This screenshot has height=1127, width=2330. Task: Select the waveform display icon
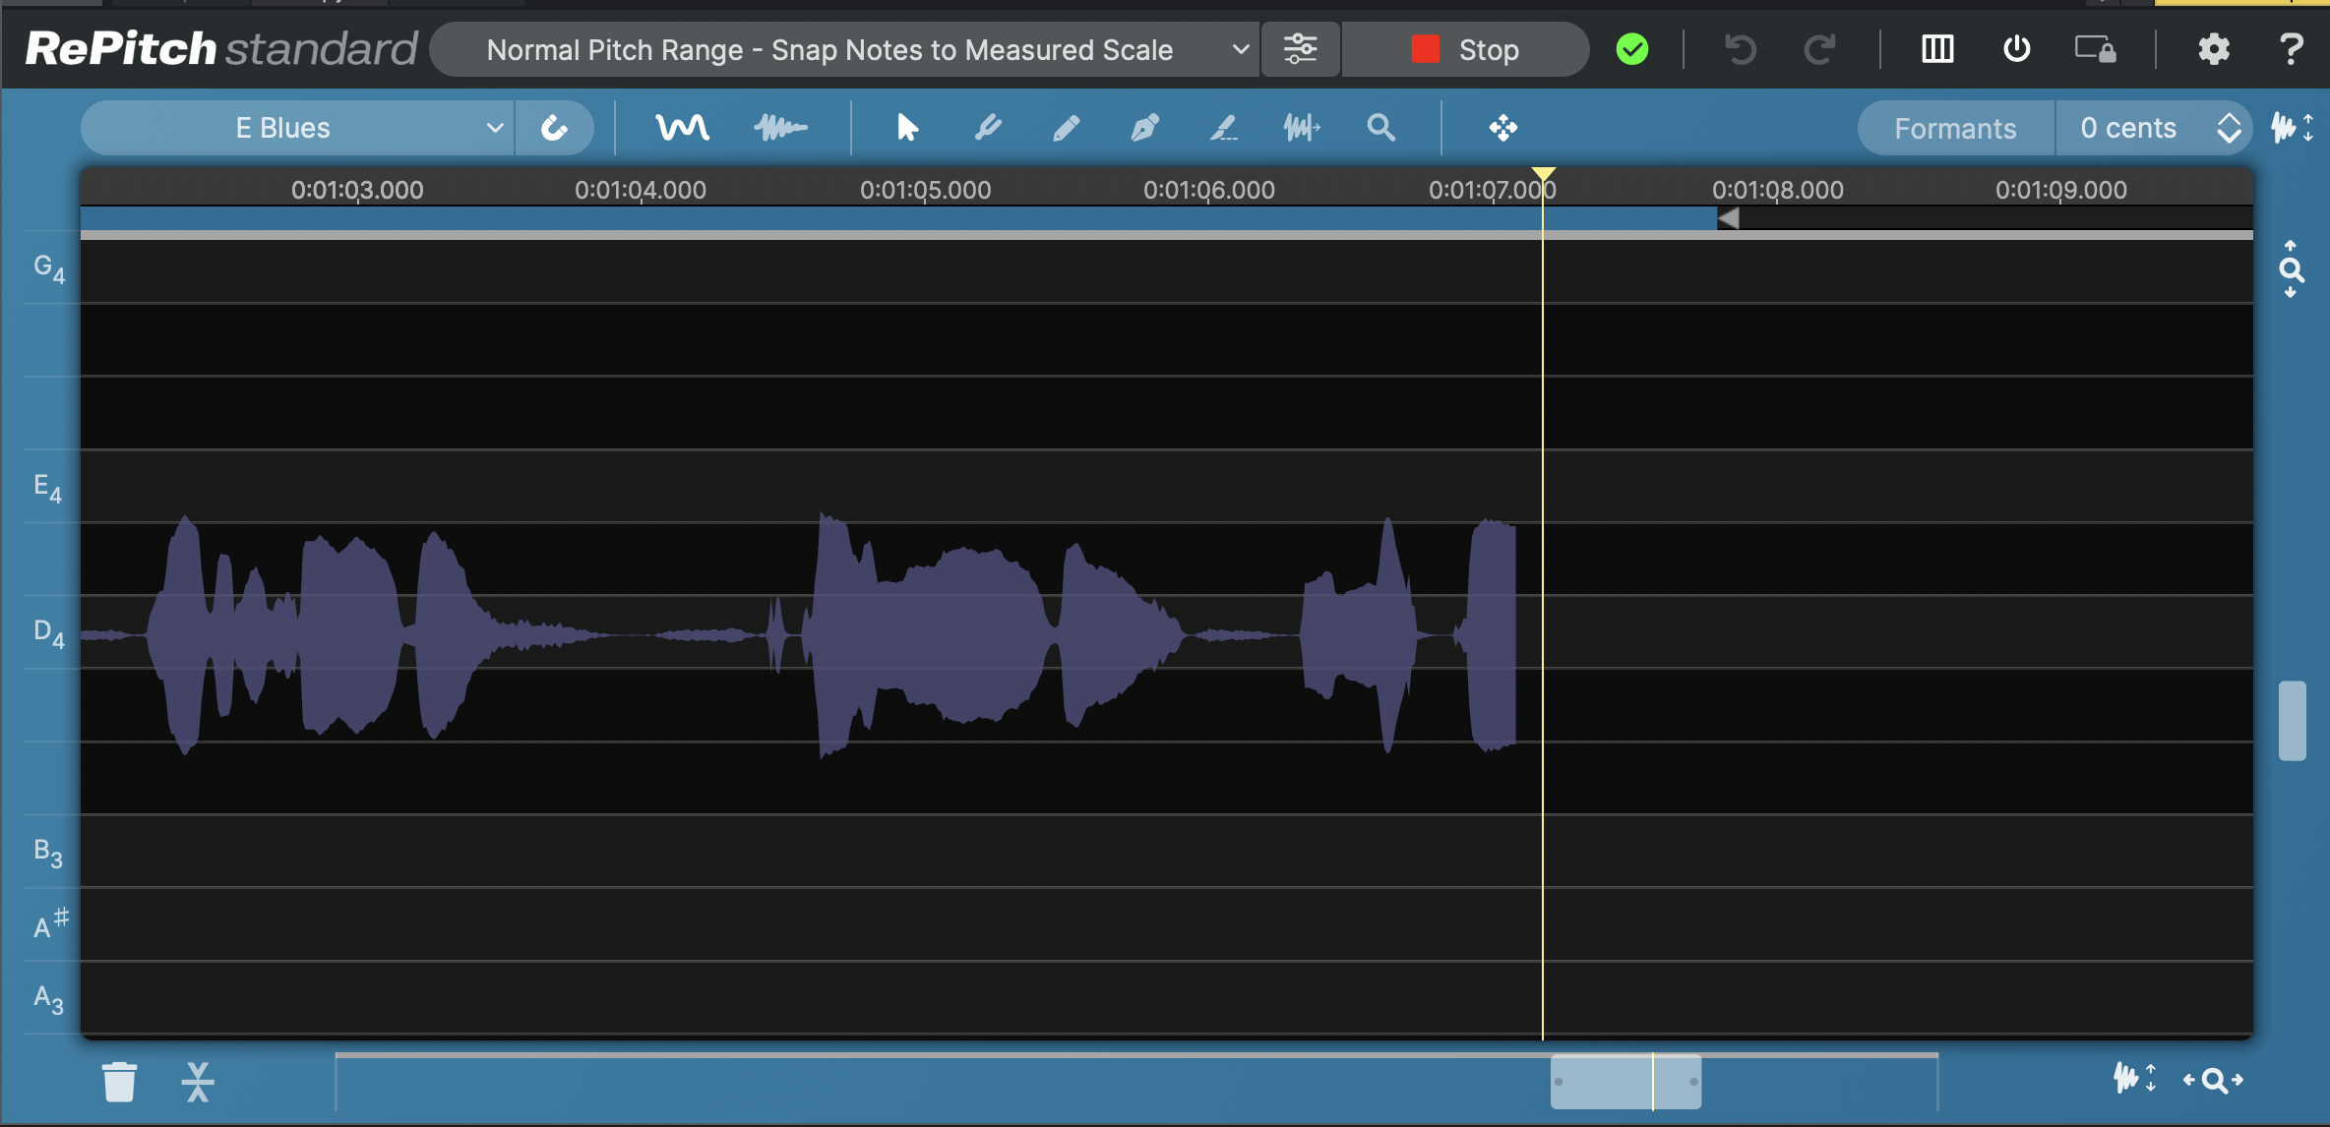[780, 128]
